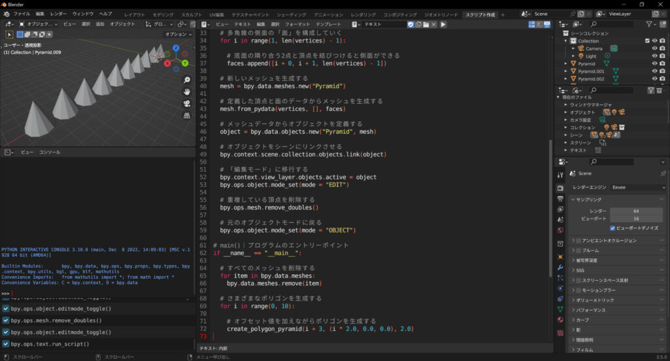
Task: Open Python console Console menu
Action: 50,152
